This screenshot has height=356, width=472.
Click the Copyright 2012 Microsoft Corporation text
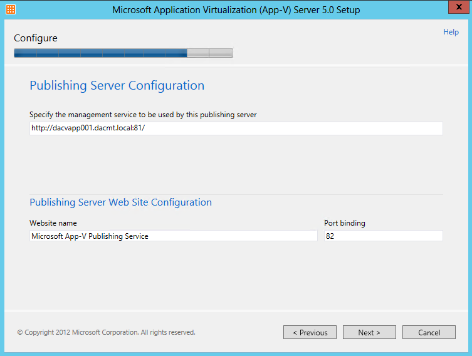coord(107,333)
